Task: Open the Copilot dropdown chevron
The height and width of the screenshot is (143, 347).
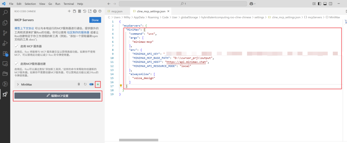Action: (255, 4)
